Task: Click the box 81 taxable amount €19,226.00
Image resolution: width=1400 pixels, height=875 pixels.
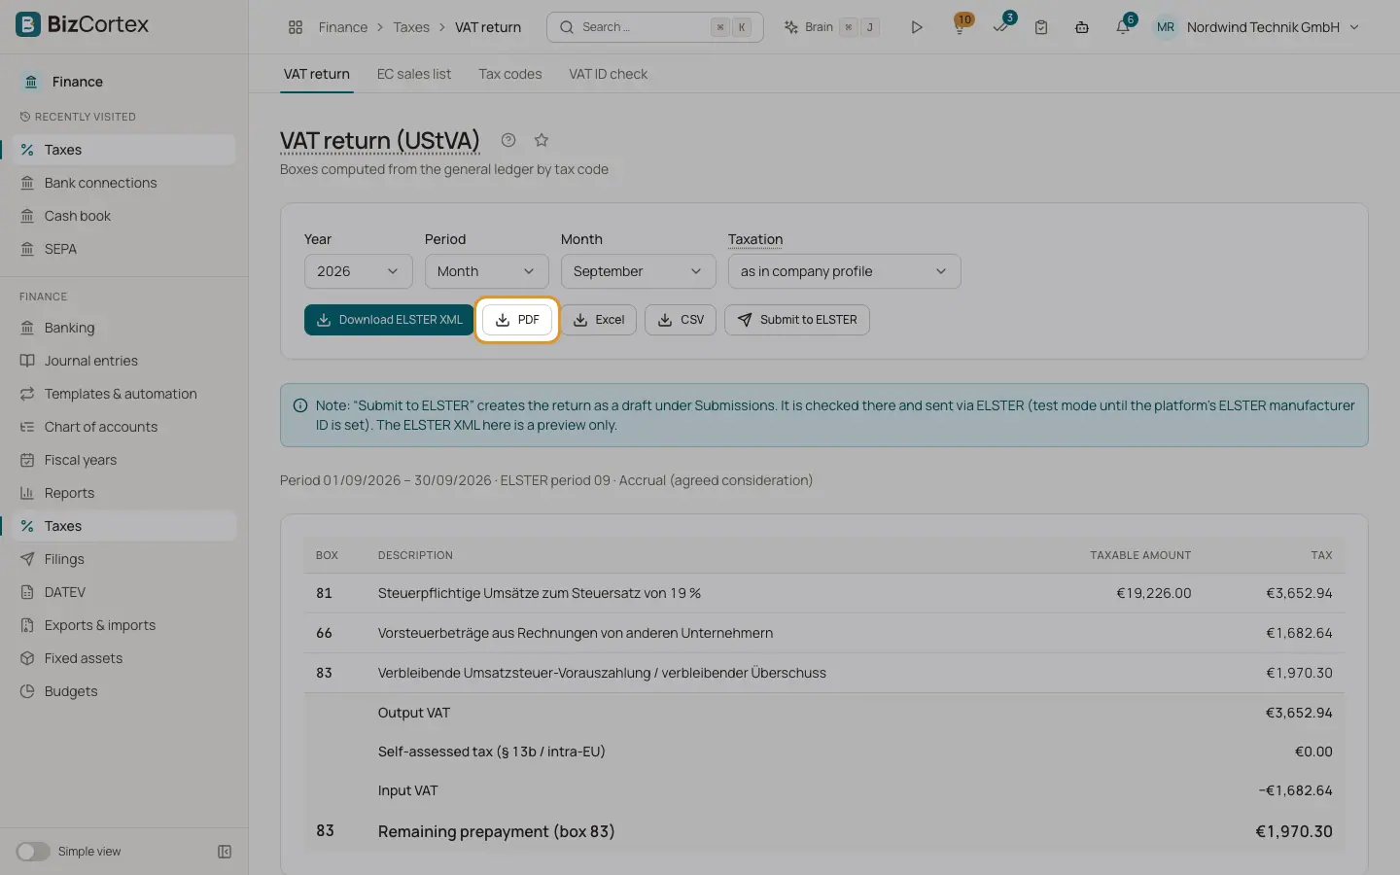Action: [x=1153, y=593]
